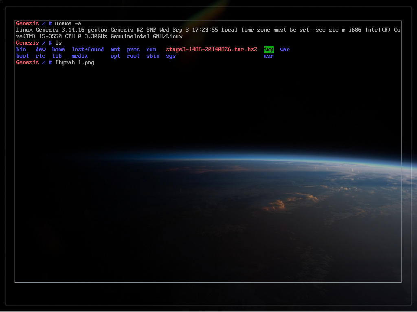Select the 'opt' directory entry
Screen dimensions: 417x312
point(115,56)
